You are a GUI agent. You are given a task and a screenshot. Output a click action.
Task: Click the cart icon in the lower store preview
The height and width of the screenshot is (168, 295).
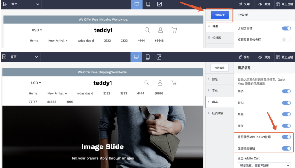coord(174,83)
